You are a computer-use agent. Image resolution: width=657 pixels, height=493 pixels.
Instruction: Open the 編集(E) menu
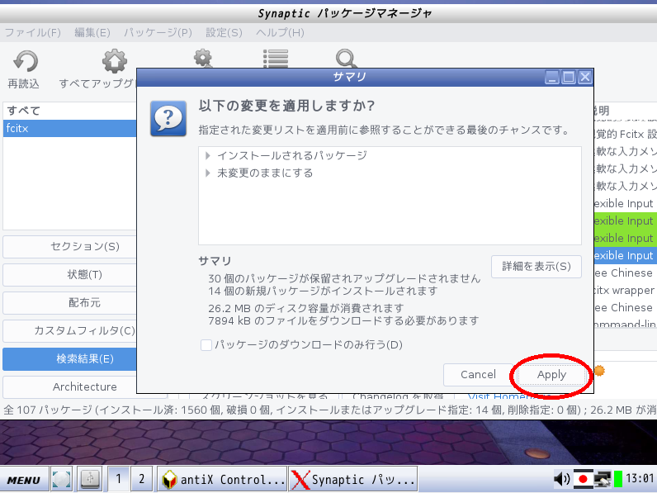click(x=92, y=32)
